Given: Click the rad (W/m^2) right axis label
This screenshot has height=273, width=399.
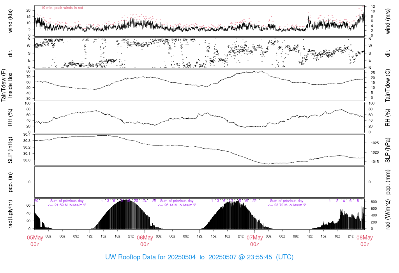Looking at the screenshot, I should tap(388, 214).
